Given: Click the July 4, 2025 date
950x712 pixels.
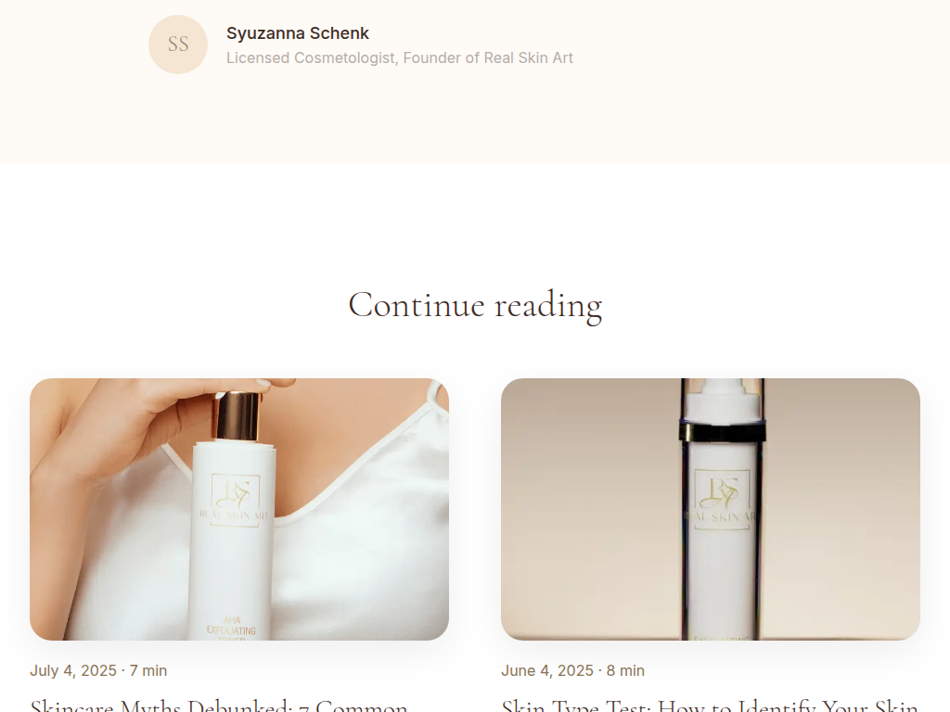Looking at the screenshot, I should (73, 671).
